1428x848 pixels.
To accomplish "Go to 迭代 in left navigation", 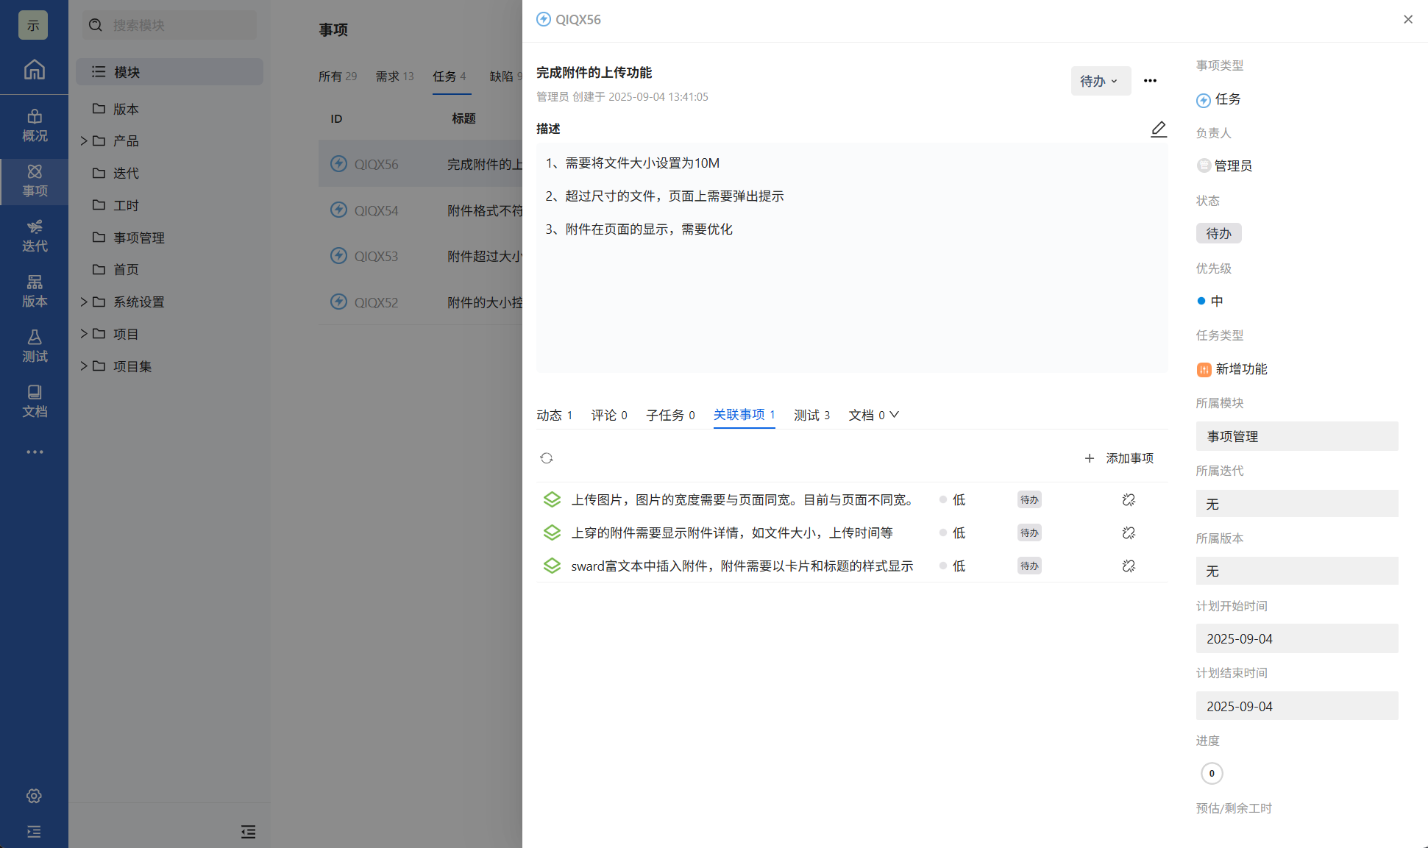I will click(x=34, y=235).
